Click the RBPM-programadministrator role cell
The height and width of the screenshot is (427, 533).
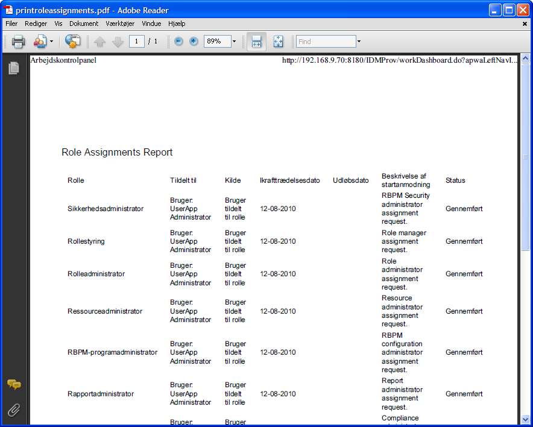click(x=113, y=352)
